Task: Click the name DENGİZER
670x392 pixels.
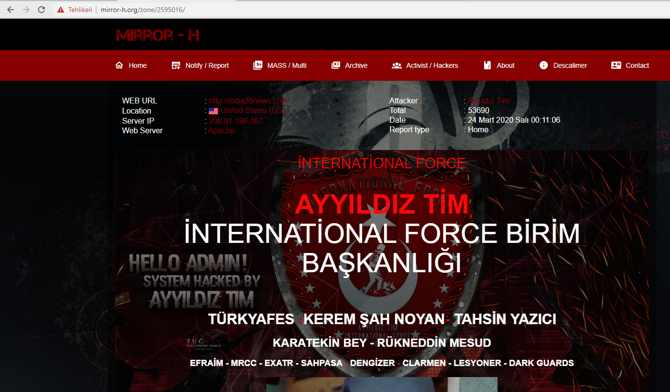Action: click(x=372, y=363)
